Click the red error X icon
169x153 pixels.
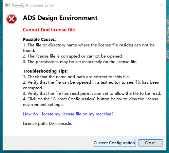click(11, 19)
